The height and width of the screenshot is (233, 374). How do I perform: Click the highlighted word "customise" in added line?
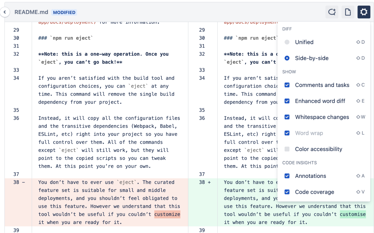pos(353,214)
